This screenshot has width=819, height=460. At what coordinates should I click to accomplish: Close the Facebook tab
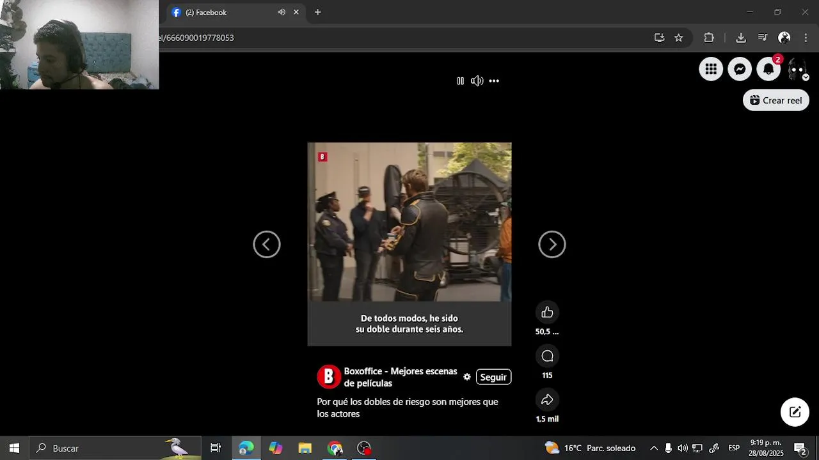(296, 12)
